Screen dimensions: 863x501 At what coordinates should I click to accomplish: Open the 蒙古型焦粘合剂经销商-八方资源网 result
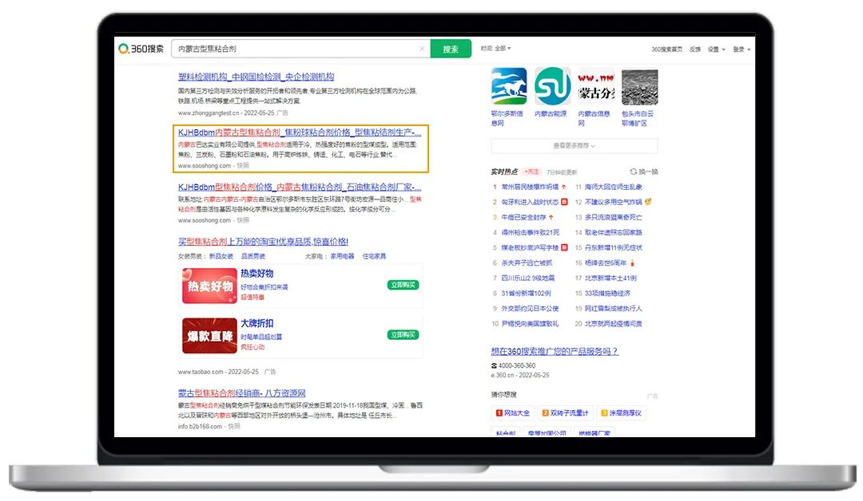241,393
